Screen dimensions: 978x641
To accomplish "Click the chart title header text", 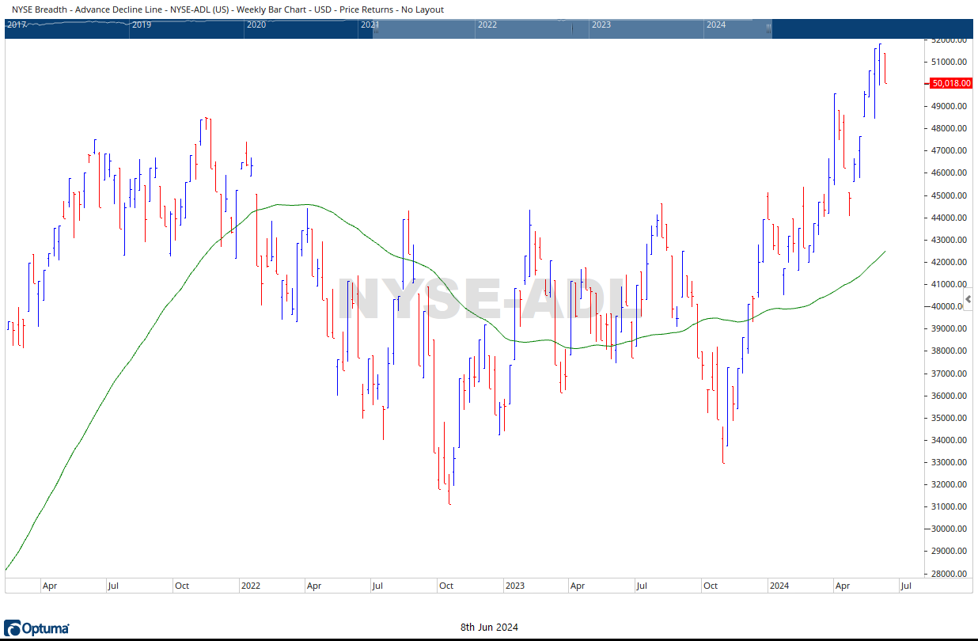I will point(228,9).
